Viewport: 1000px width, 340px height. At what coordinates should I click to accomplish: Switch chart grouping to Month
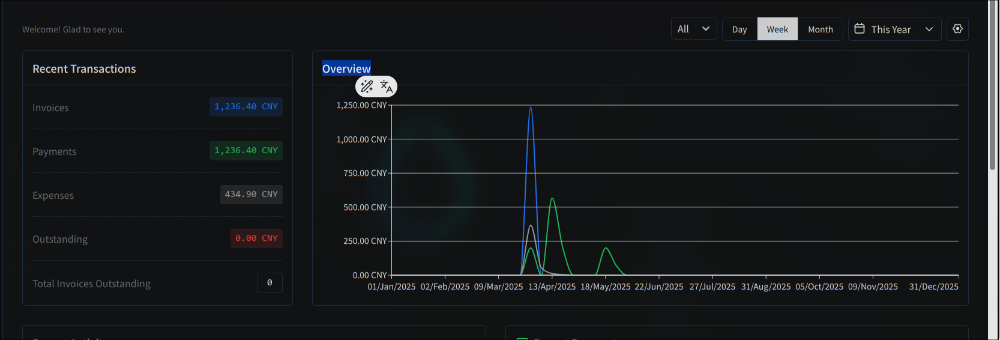(820, 29)
